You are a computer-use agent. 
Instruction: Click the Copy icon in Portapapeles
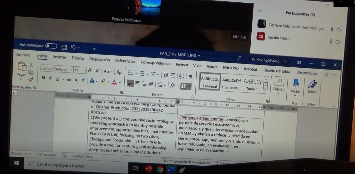tap(31, 72)
